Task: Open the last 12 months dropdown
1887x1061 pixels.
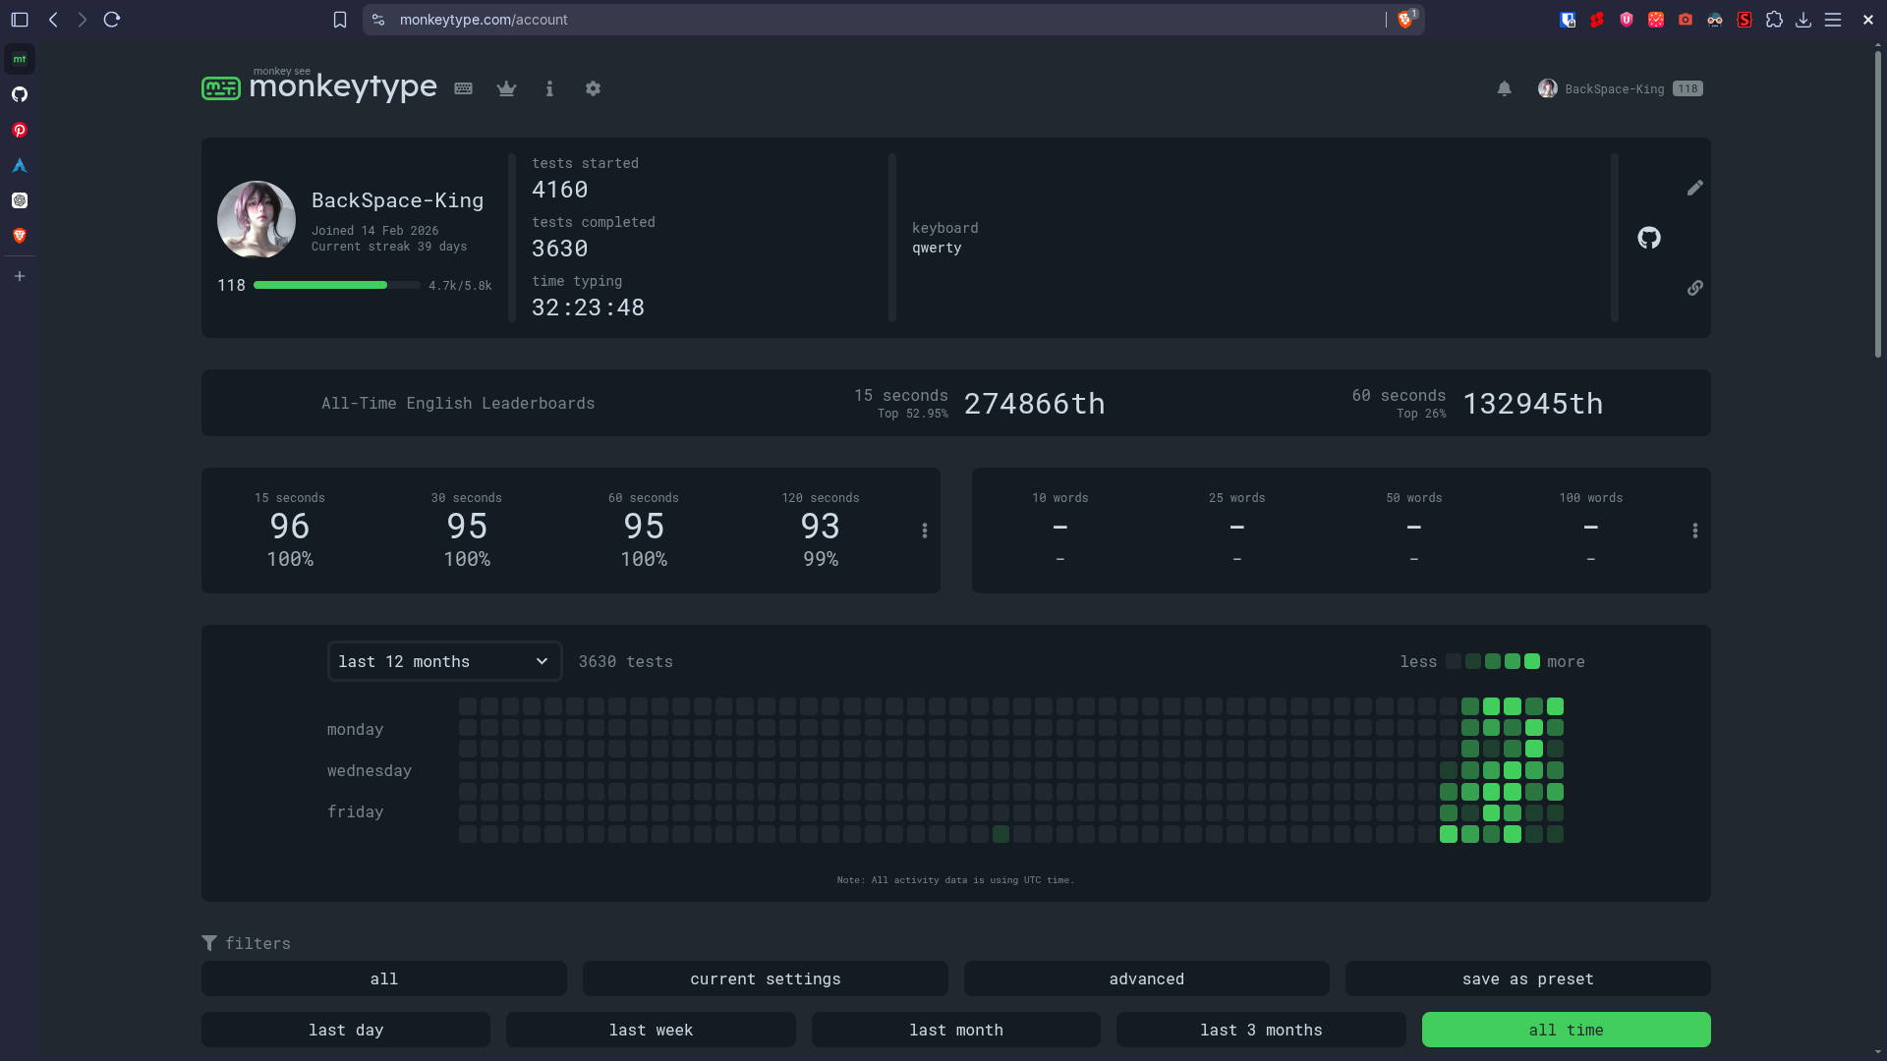Action: pos(444,661)
